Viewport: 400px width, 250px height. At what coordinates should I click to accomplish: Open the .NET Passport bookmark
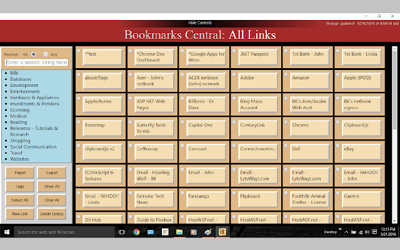[258, 57]
